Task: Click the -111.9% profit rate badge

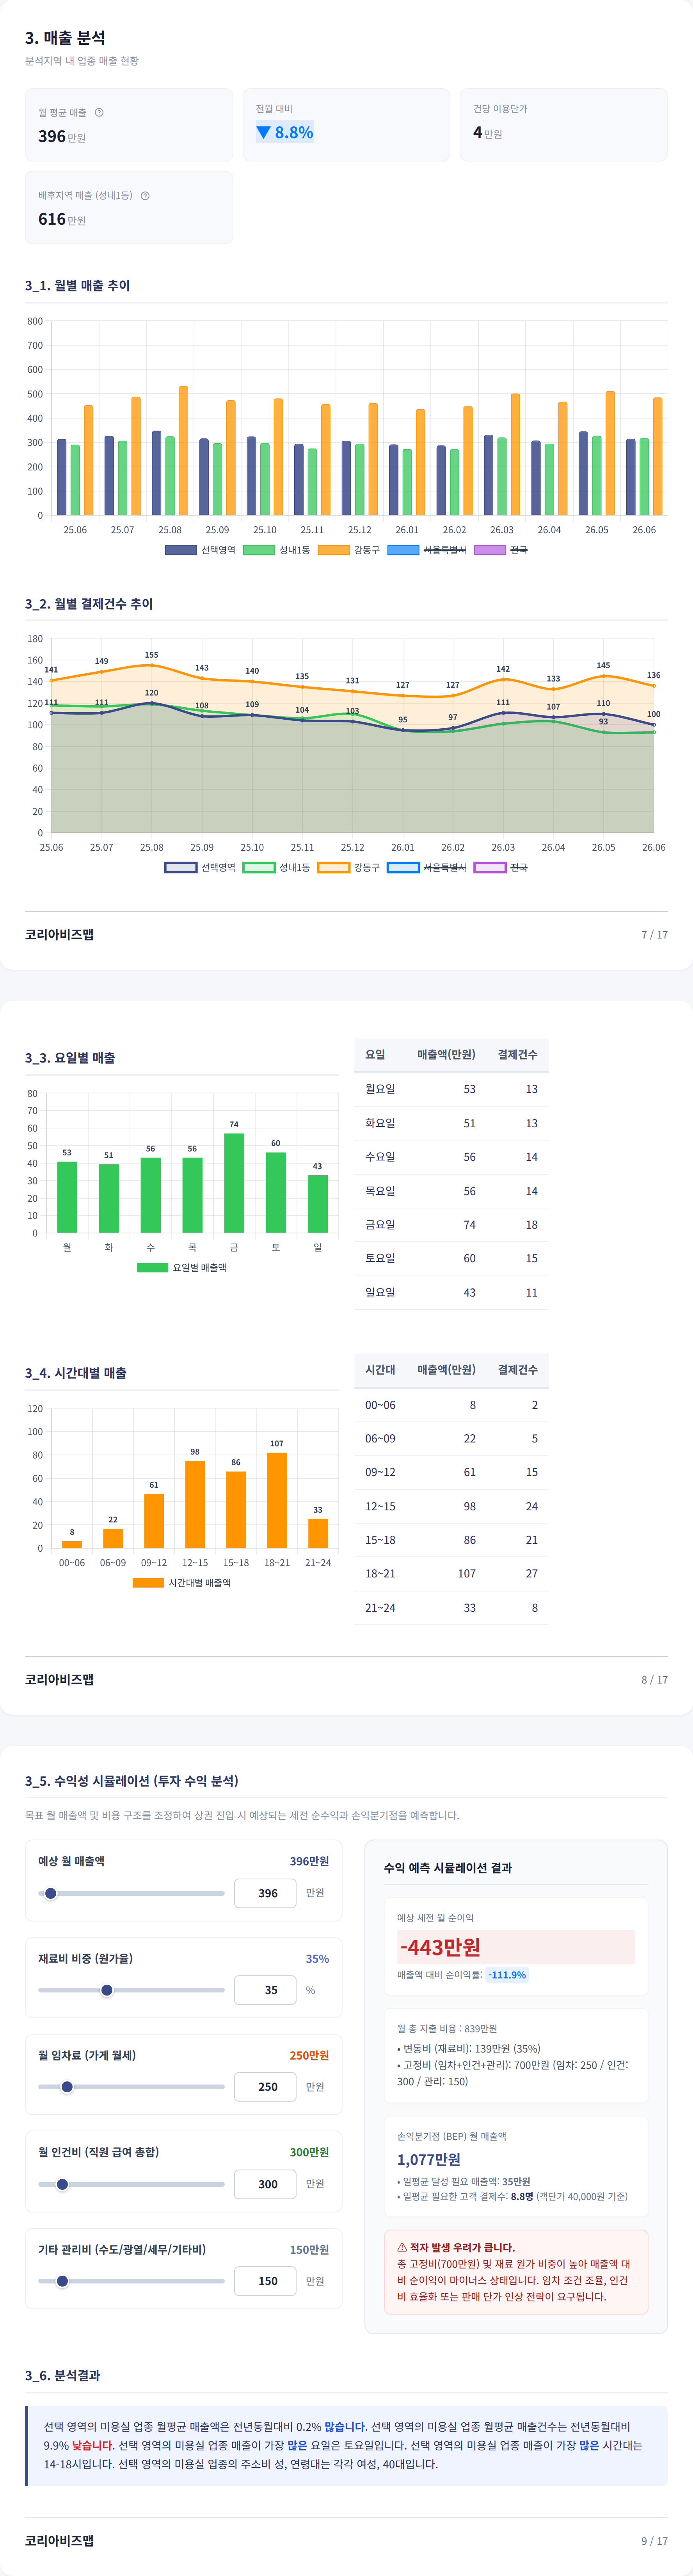Action: 507,1975
